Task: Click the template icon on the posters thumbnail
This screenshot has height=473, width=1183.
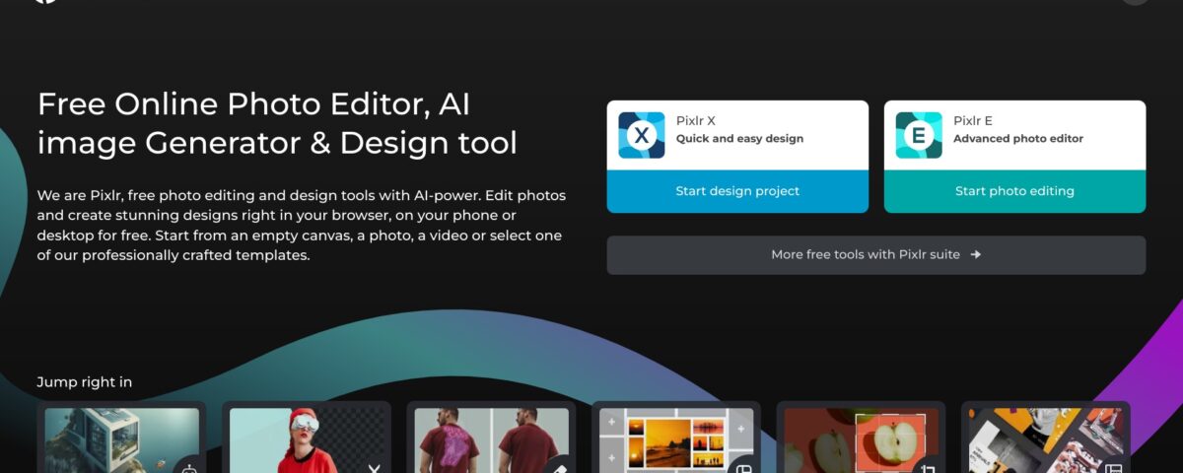Action: click(1113, 467)
